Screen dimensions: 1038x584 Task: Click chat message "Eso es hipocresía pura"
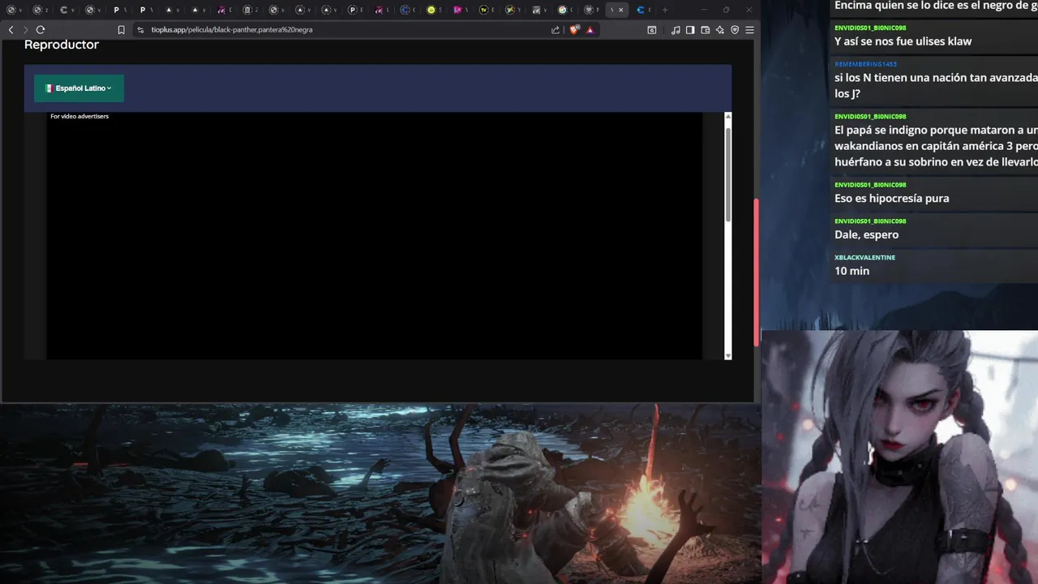[x=891, y=199]
